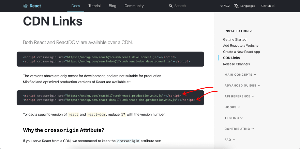
Task: Click the react-dom.production.min.js script line
Action: pyautogui.click(x=109, y=100)
